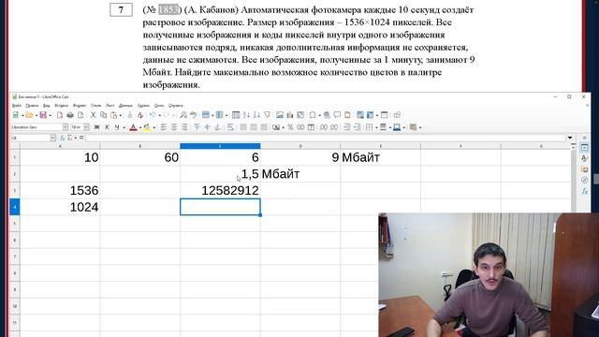
Task: Insert hyperlink icon
Action: (x=327, y=115)
